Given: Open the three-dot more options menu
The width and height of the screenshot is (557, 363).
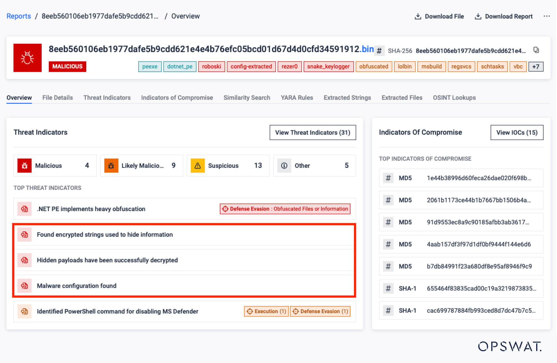Looking at the screenshot, I should (547, 16).
